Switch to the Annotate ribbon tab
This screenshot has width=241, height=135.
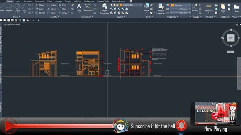click(27, 1)
